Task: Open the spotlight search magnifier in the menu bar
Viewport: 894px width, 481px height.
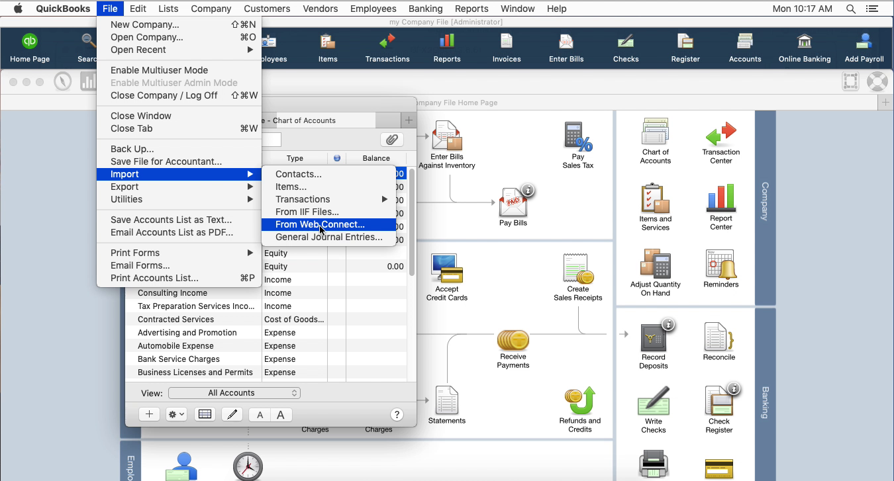Action: coord(851,9)
